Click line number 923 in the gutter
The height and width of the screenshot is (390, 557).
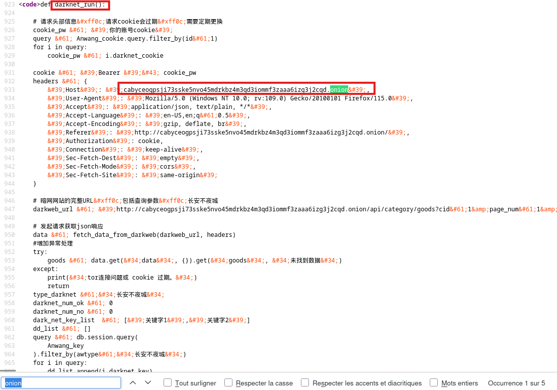[x=9, y=5]
